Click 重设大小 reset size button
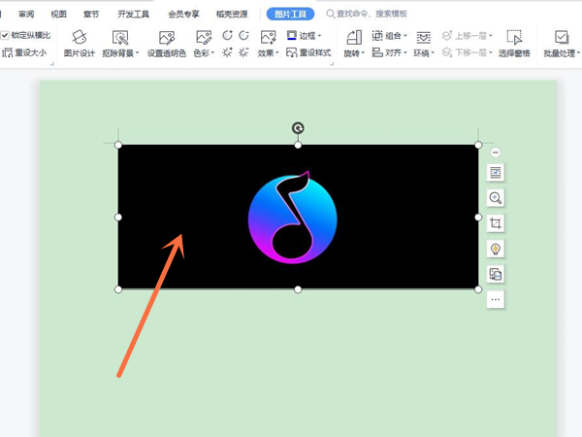This screenshot has width=582, height=437. point(24,52)
